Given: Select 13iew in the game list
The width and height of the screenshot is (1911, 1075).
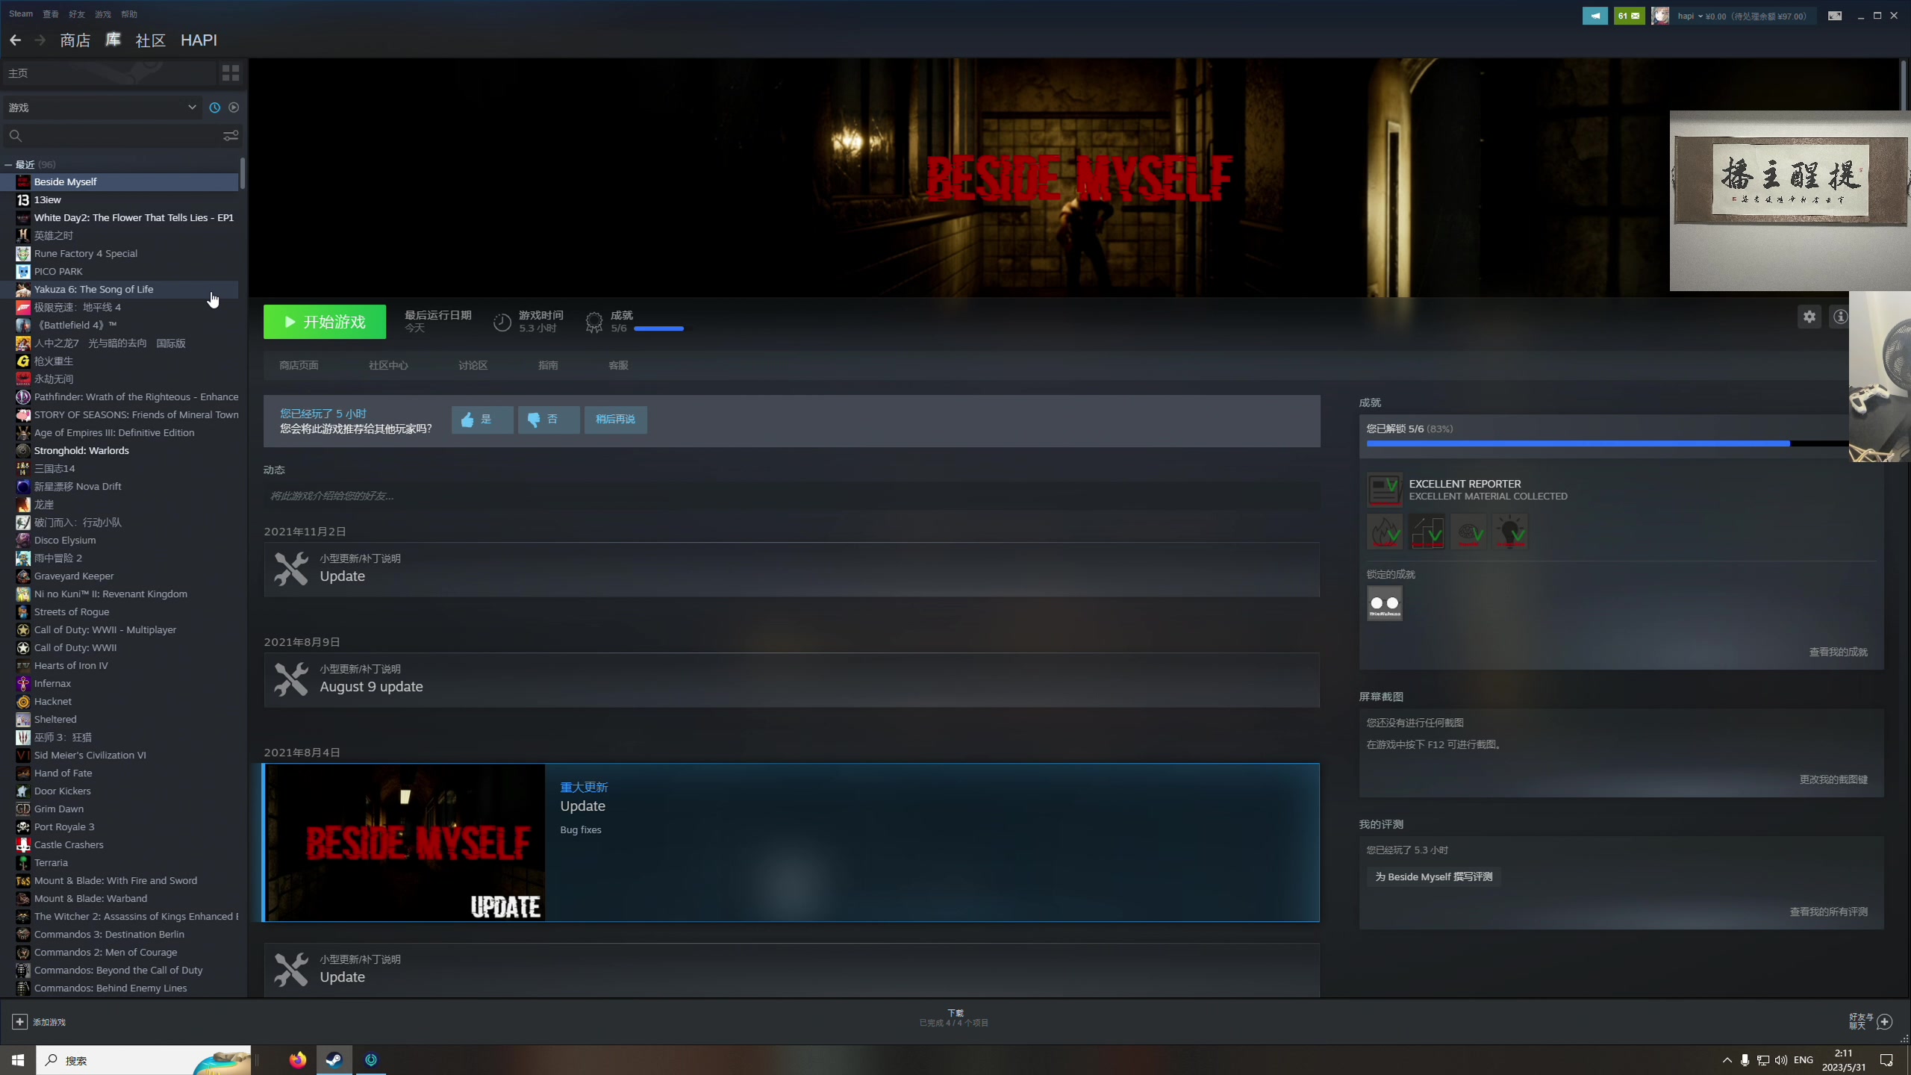Looking at the screenshot, I should pyautogui.click(x=119, y=199).
